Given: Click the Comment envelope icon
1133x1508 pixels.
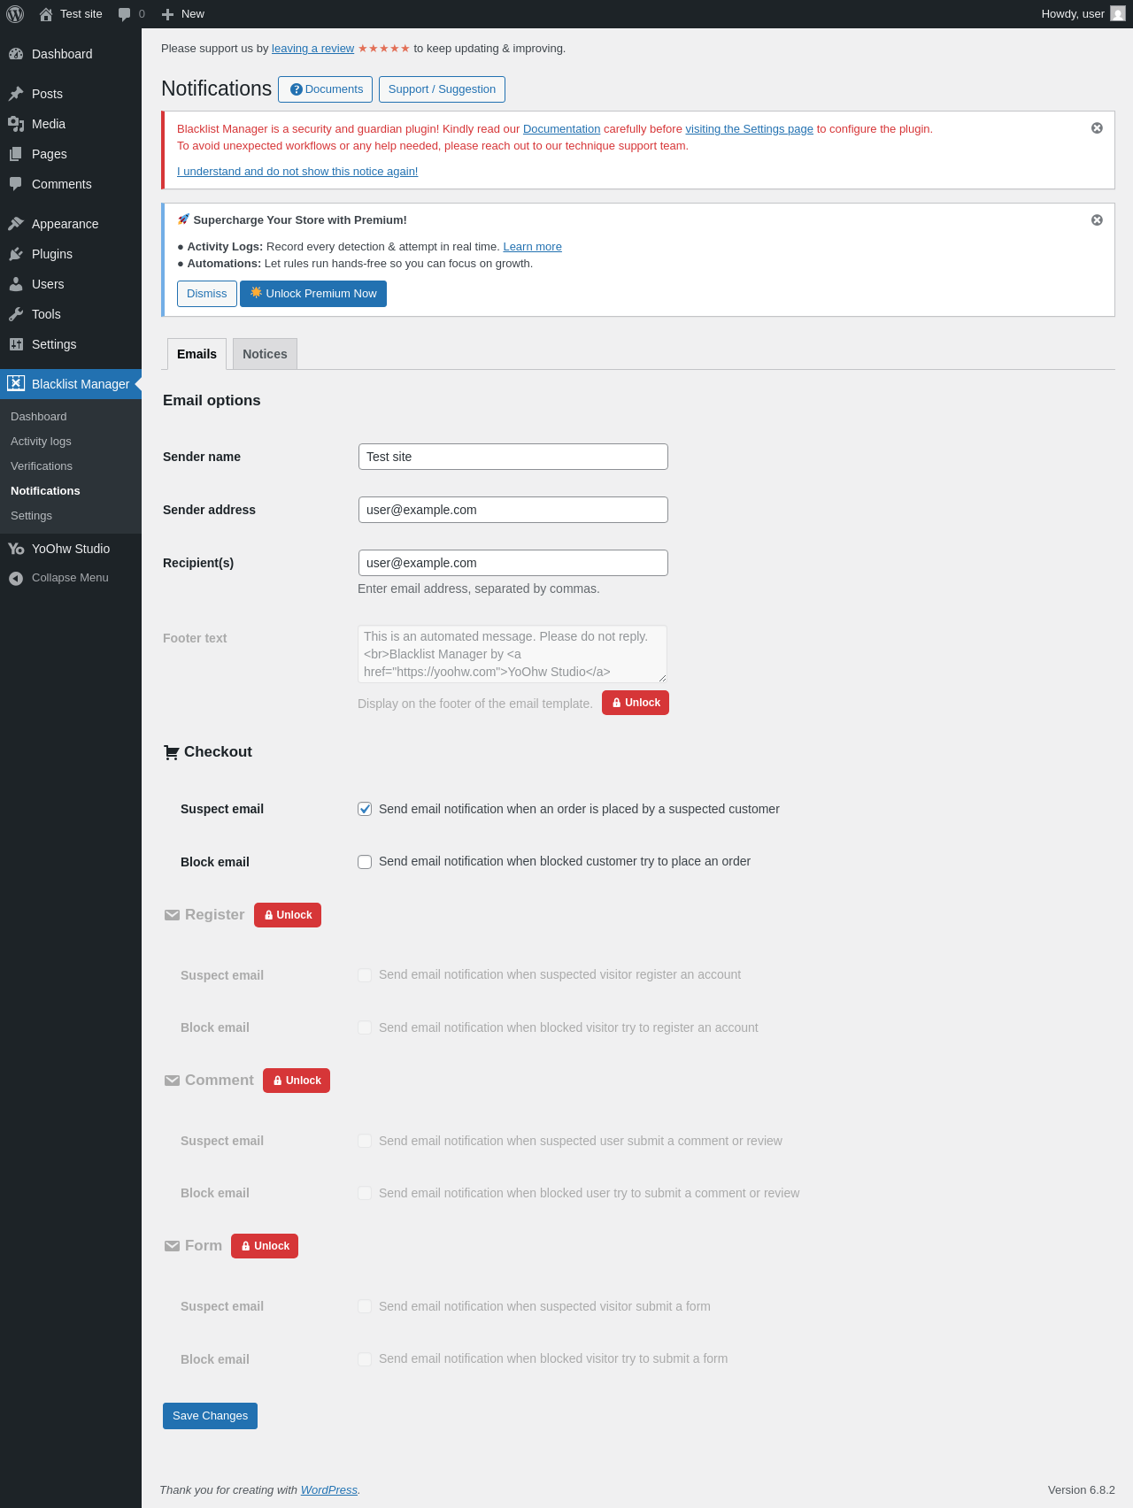Looking at the screenshot, I should click(x=172, y=1081).
